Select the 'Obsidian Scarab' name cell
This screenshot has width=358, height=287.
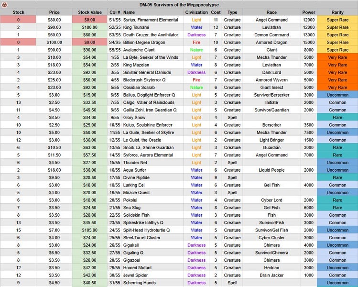pyautogui.click(x=153, y=88)
